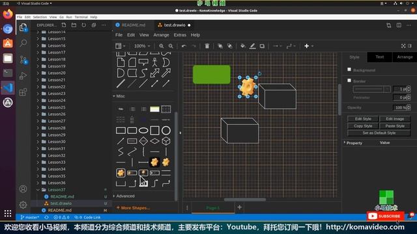The width and height of the screenshot is (417, 234).
Task: Open the fill color bucket tool
Action: pos(242,46)
